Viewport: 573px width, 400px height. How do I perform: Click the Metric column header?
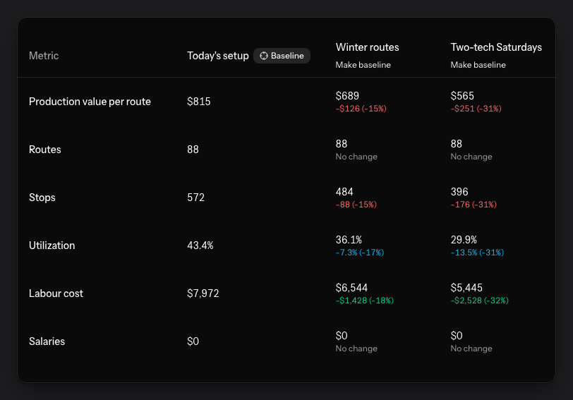(x=44, y=56)
